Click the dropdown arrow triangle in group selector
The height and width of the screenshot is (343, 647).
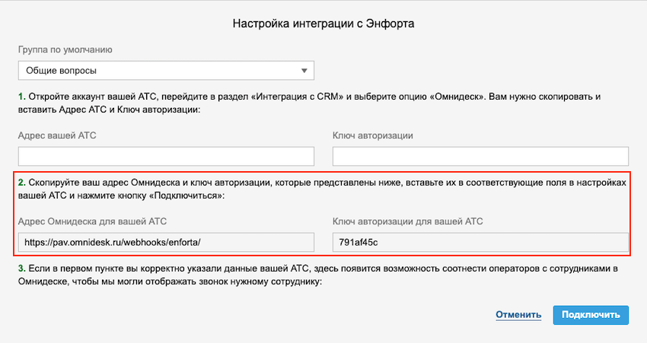pyautogui.click(x=304, y=71)
